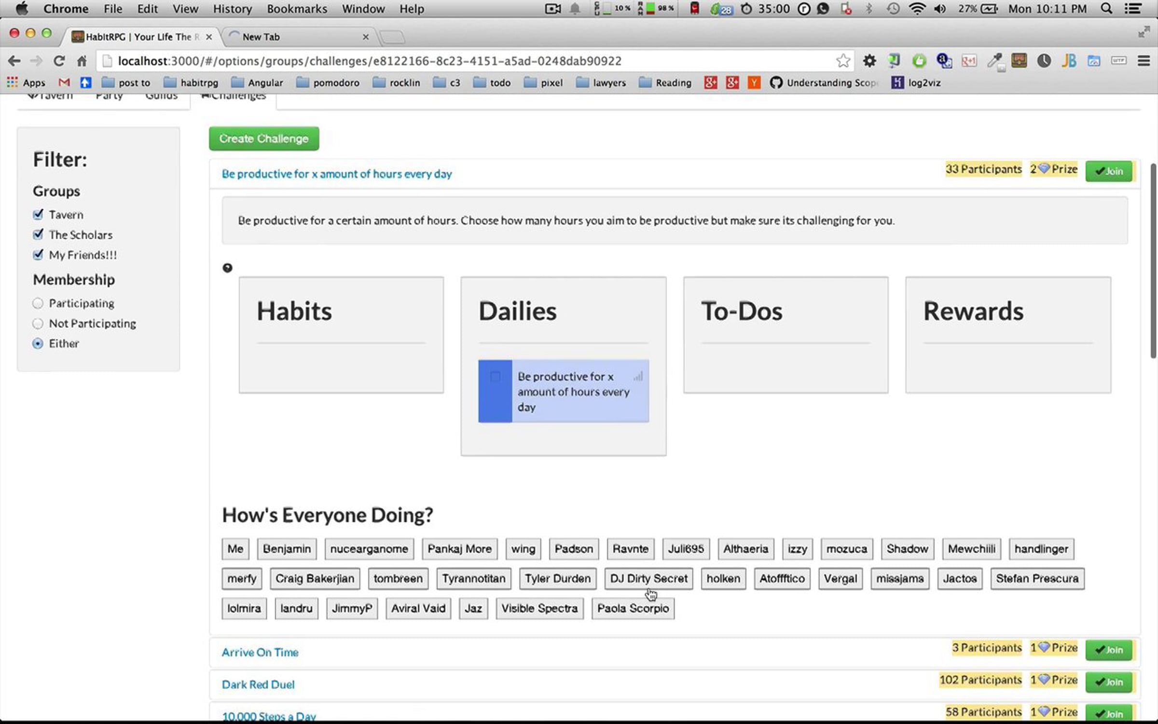1158x724 pixels.
Task: Open the todo bookmarks folder
Action: pos(492,83)
